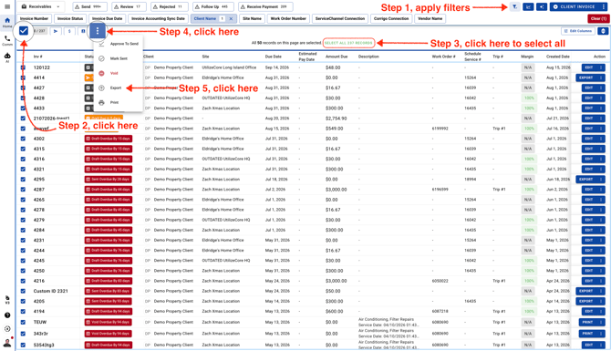Click the row density icon button

tap(603, 31)
